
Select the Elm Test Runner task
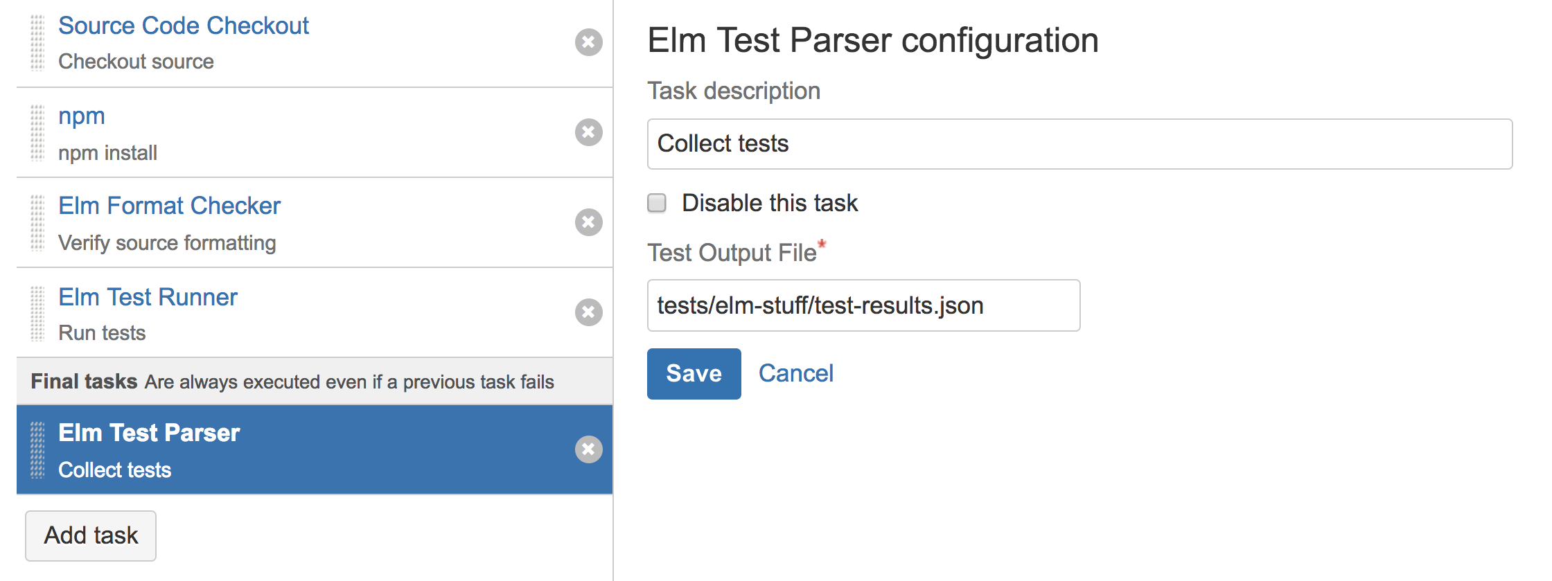(148, 297)
